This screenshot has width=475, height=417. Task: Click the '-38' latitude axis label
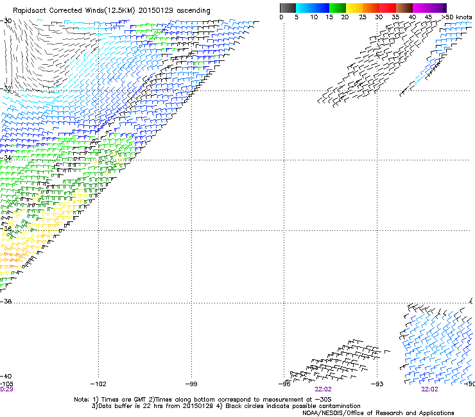click(6, 302)
